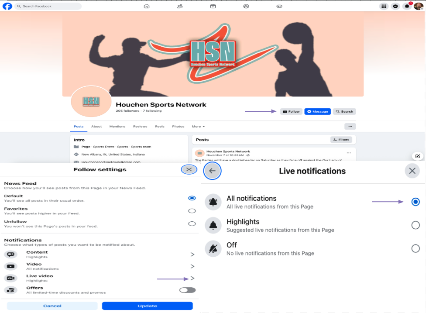Expand the Content notification settings
Image resolution: width=426 pixels, height=313 pixels.
pyautogui.click(x=192, y=254)
